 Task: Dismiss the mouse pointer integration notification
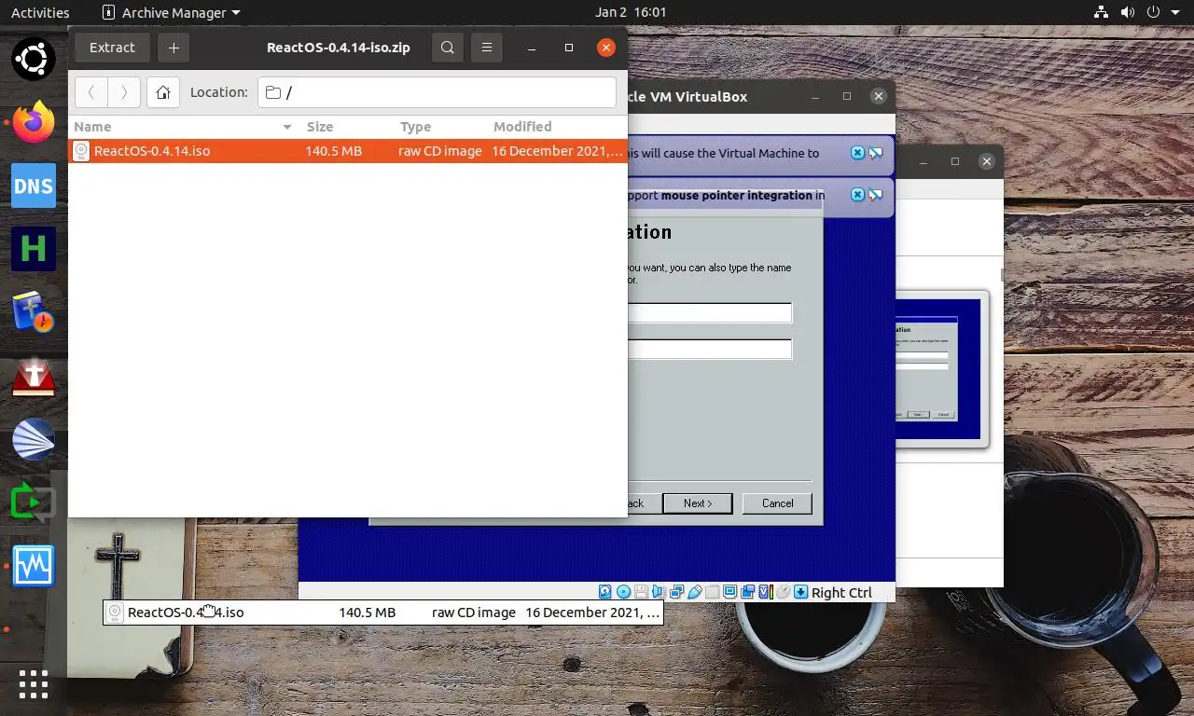coord(857,195)
